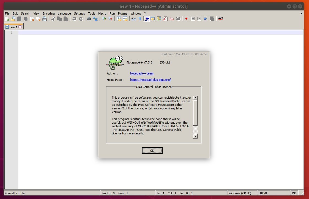Click the Stop recording macro icon
This screenshot has height=199, width=309.
click(193, 19)
